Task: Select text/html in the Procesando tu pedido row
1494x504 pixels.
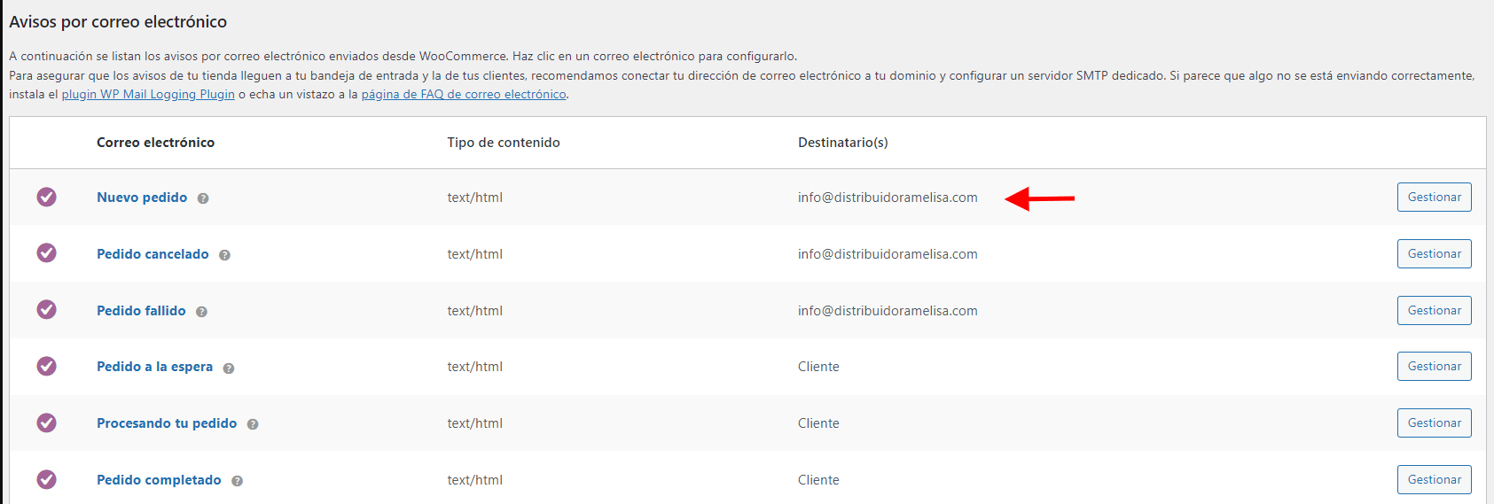Action: [474, 423]
